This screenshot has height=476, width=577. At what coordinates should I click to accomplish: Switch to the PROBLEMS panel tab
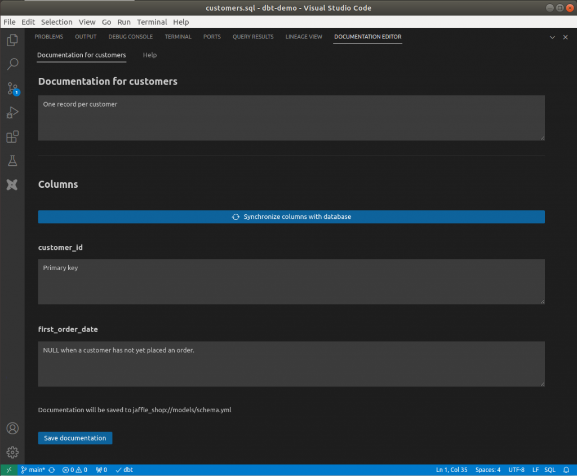tap(48, 37)
